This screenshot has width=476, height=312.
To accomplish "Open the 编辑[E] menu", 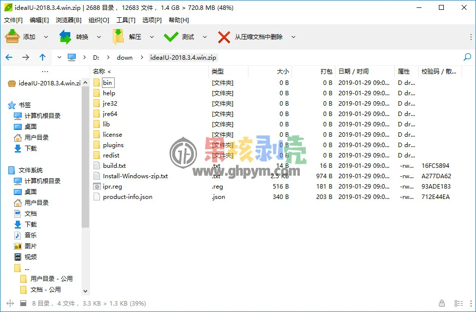I will click(39, 20).
